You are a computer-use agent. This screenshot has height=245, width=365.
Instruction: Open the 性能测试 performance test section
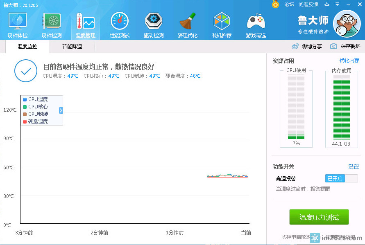[120, 25]
